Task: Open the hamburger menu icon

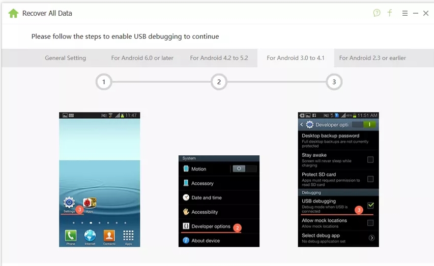Action: 404,13
